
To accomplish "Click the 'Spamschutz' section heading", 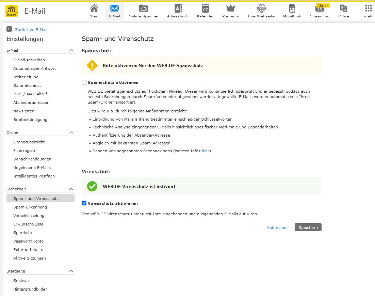I will point(97,50).
